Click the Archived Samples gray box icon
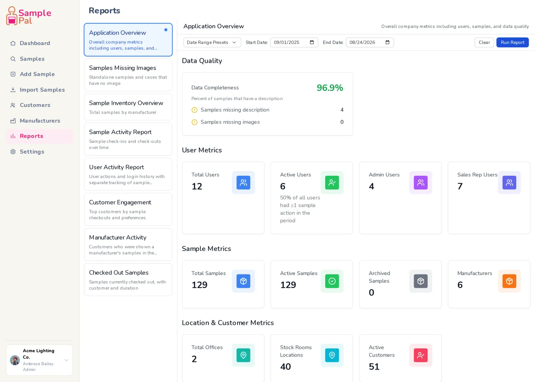The image size is (535, 382). click(421, 281)
